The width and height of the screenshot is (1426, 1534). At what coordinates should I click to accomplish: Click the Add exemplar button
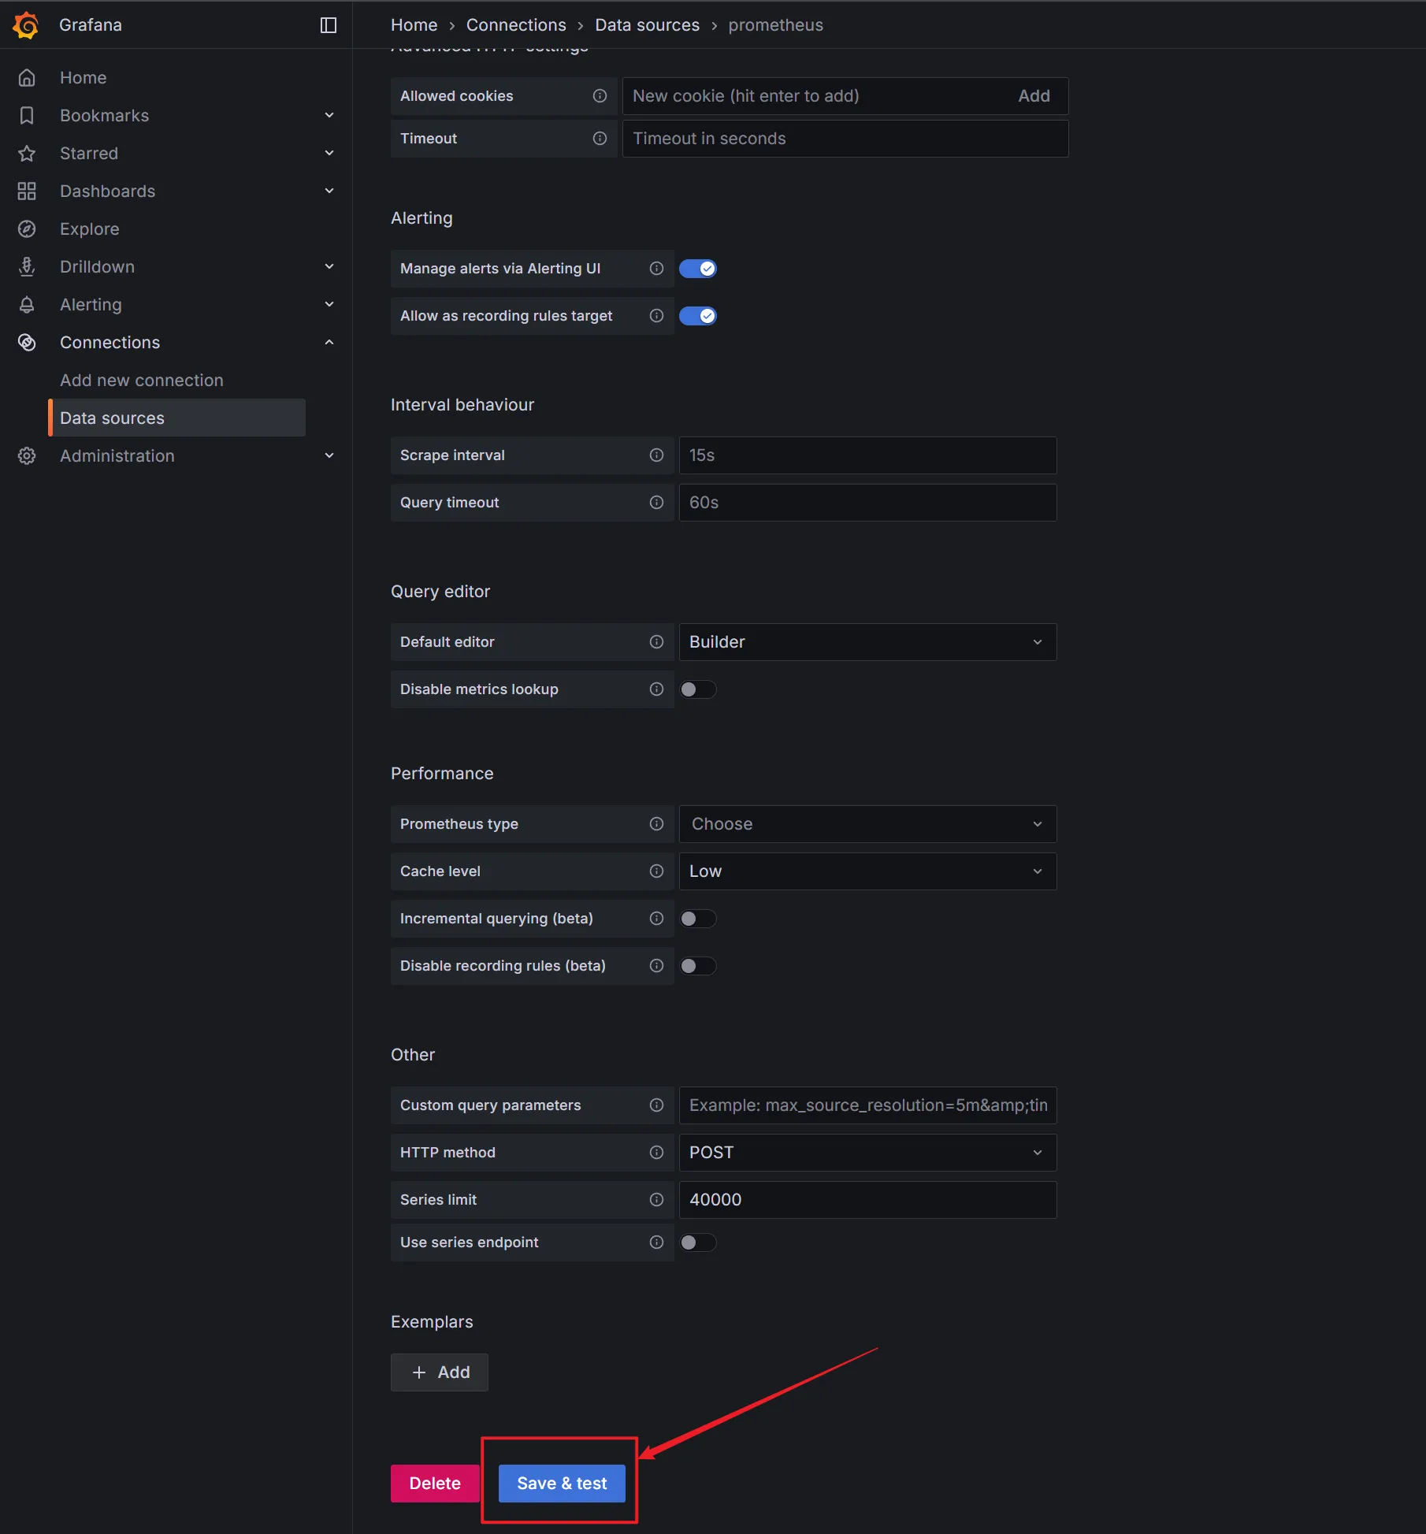pyautogui.click(x=440, y=1372)
